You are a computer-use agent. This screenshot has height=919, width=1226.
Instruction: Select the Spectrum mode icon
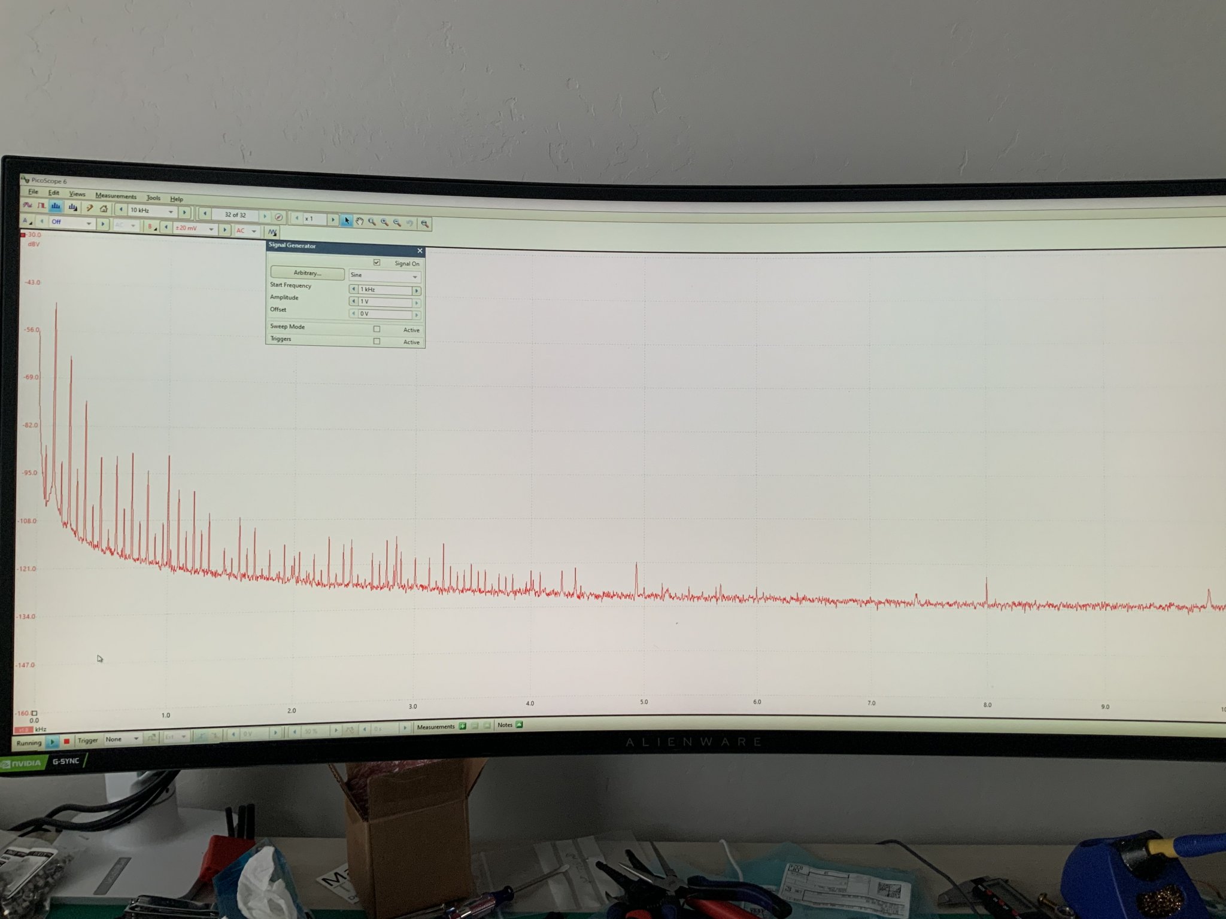[x=56, y=206]
